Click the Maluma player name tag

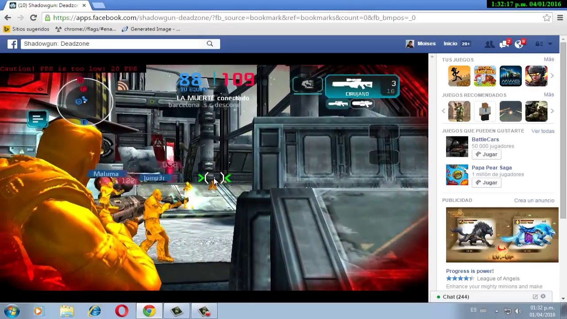tap(106, 174)
